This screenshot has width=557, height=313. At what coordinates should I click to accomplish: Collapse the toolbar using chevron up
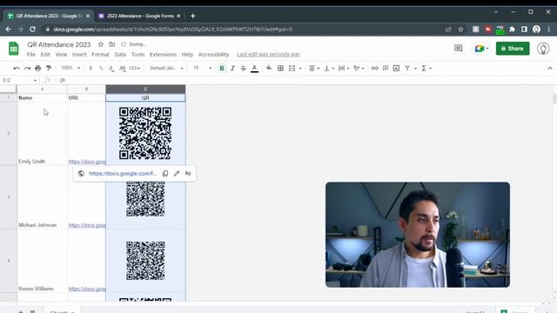click(x=550, y=68)
